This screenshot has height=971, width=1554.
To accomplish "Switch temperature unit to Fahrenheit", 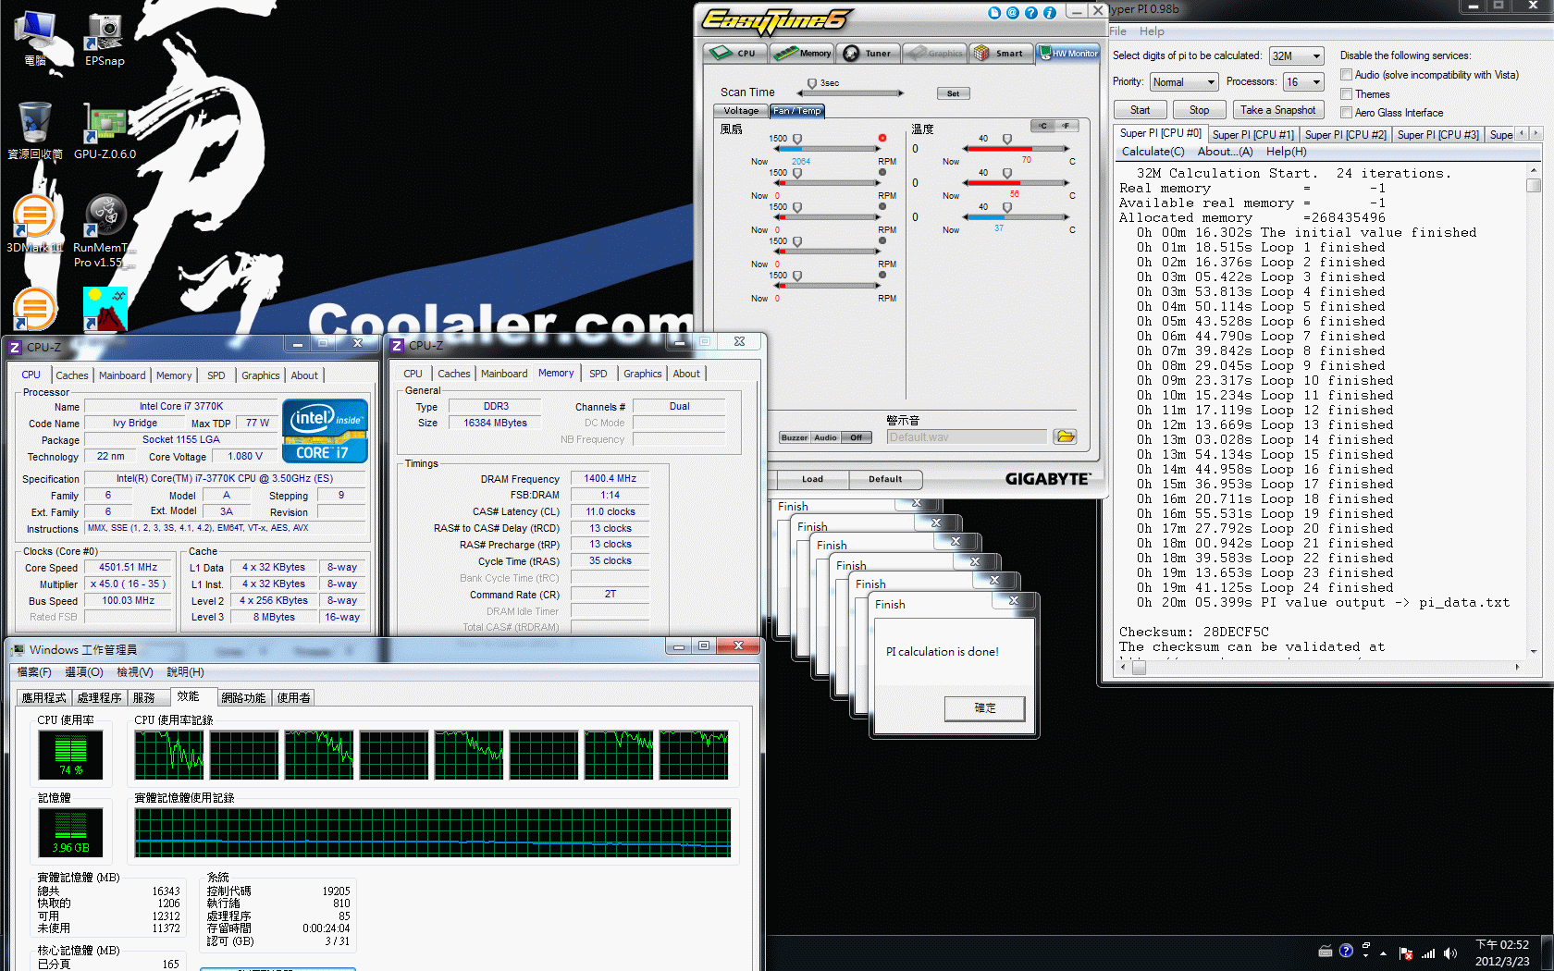I will [x=1067, y=126].
